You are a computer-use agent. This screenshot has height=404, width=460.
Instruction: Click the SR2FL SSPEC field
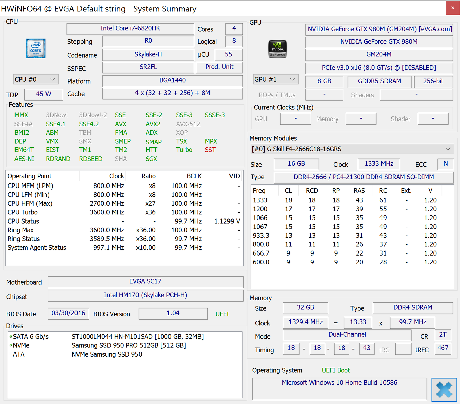148,67
